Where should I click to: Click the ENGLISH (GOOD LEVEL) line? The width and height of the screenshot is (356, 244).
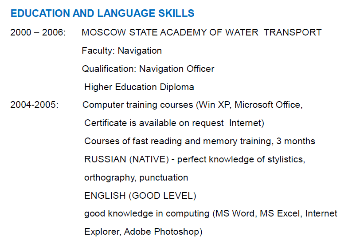[140, 195]
